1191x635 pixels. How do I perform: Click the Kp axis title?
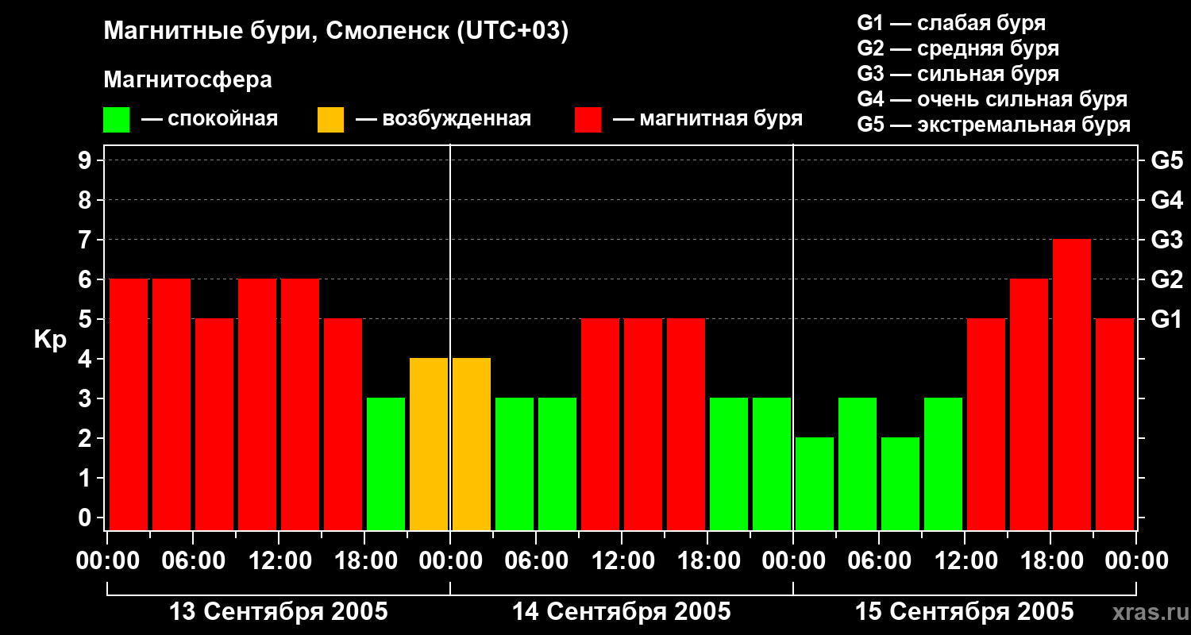50,340
